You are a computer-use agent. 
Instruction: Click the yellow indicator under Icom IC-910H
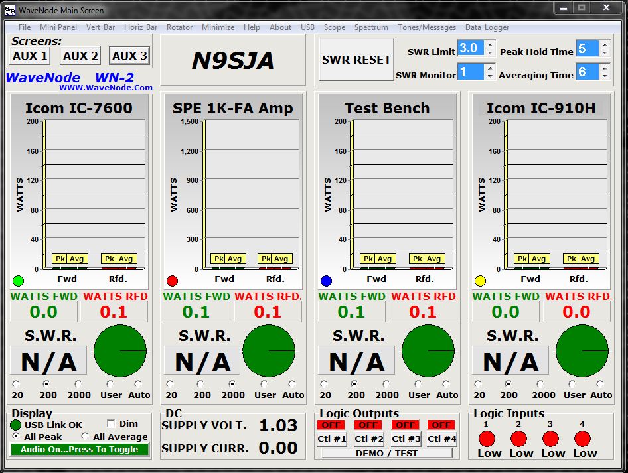point(480,281)
